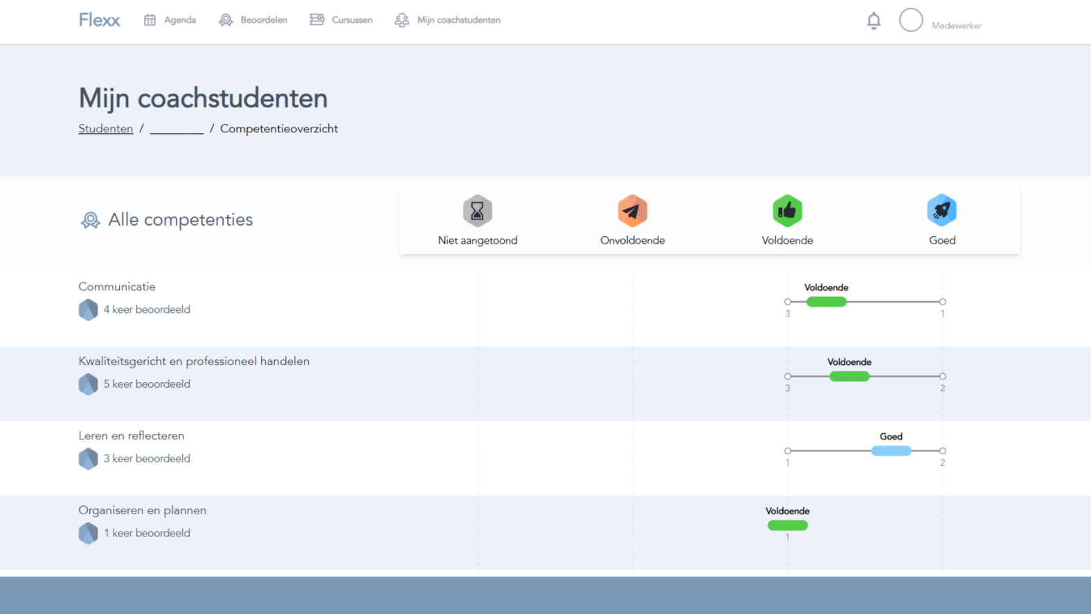
Task: Open the Kwaliteitsgericht en professioneel handelen row
Action: pos(545,383)
